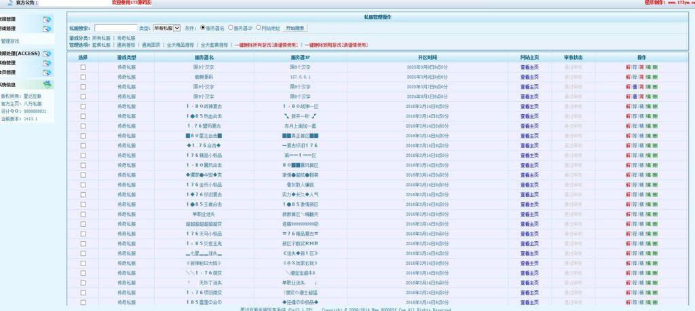Choose the 网站地址 search condition radio
The width and height of the screenshot is (695, 311).
coord(259,28)
